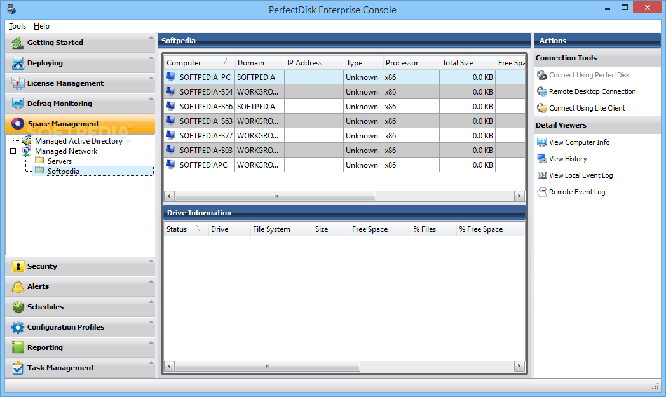
Task: Click the Remote Desktop Connection icon
Action: tap(541, 91)
